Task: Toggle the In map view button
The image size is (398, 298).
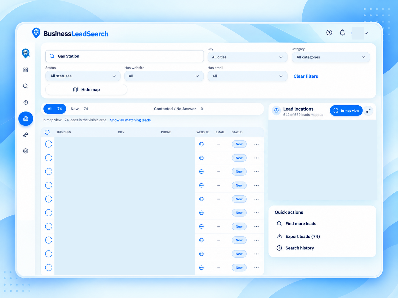Action: (346, 111)
